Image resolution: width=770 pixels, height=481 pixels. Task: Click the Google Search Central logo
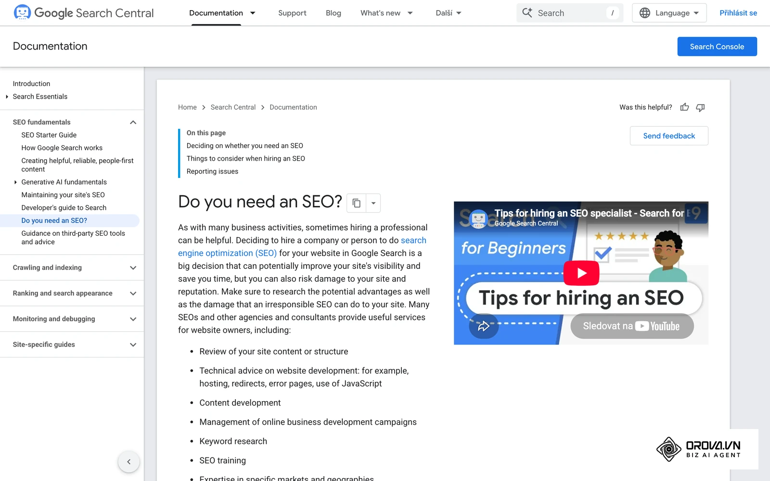pos(84,13)
